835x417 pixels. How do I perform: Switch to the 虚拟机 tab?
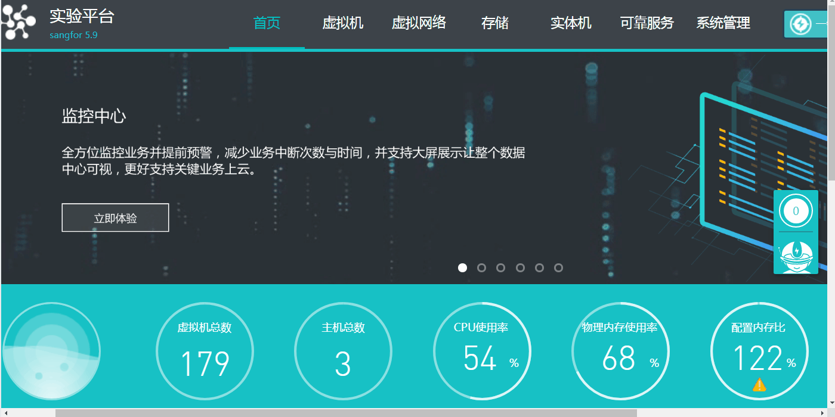click(x=343, y=24)
